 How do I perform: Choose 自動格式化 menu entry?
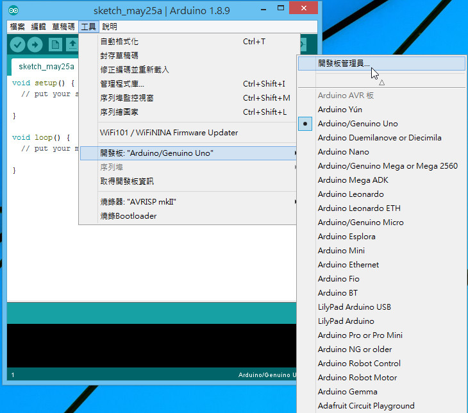pyautogui.click(x=188, y=42)
